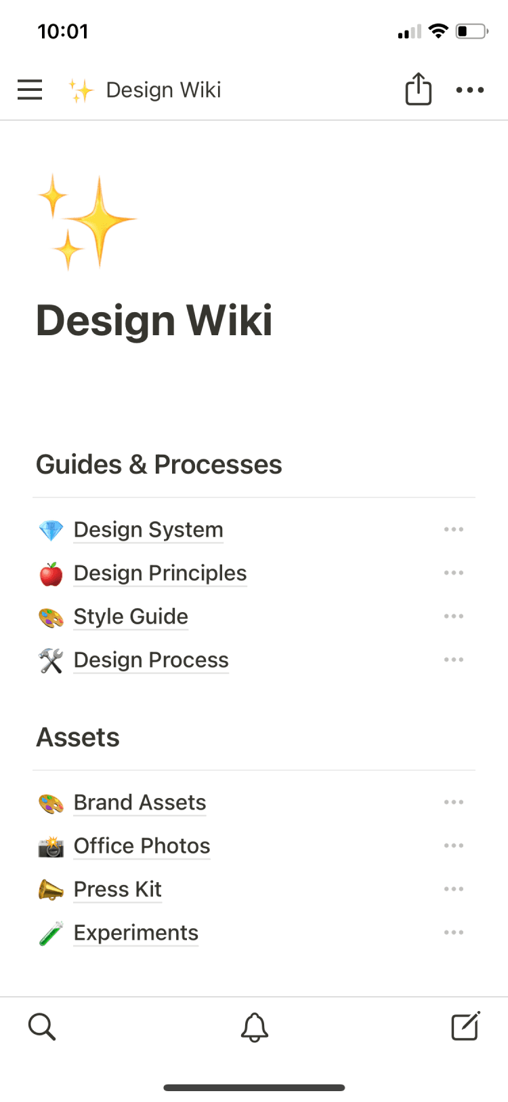Viewport: 508px width, 1102px height.
Task: Open the sidebar with the hamburger menu
Action: coord(29,89)
